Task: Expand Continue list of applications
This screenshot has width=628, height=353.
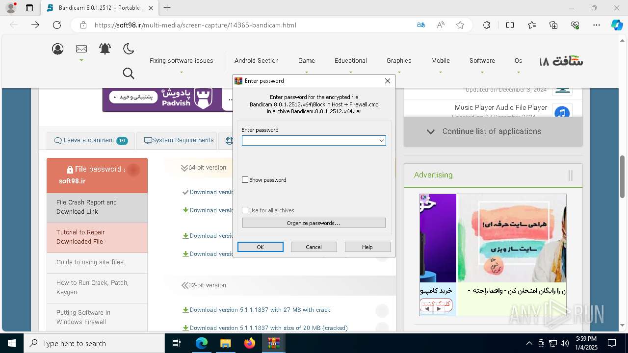Action: pyautogui.click(x=493, y=131)
